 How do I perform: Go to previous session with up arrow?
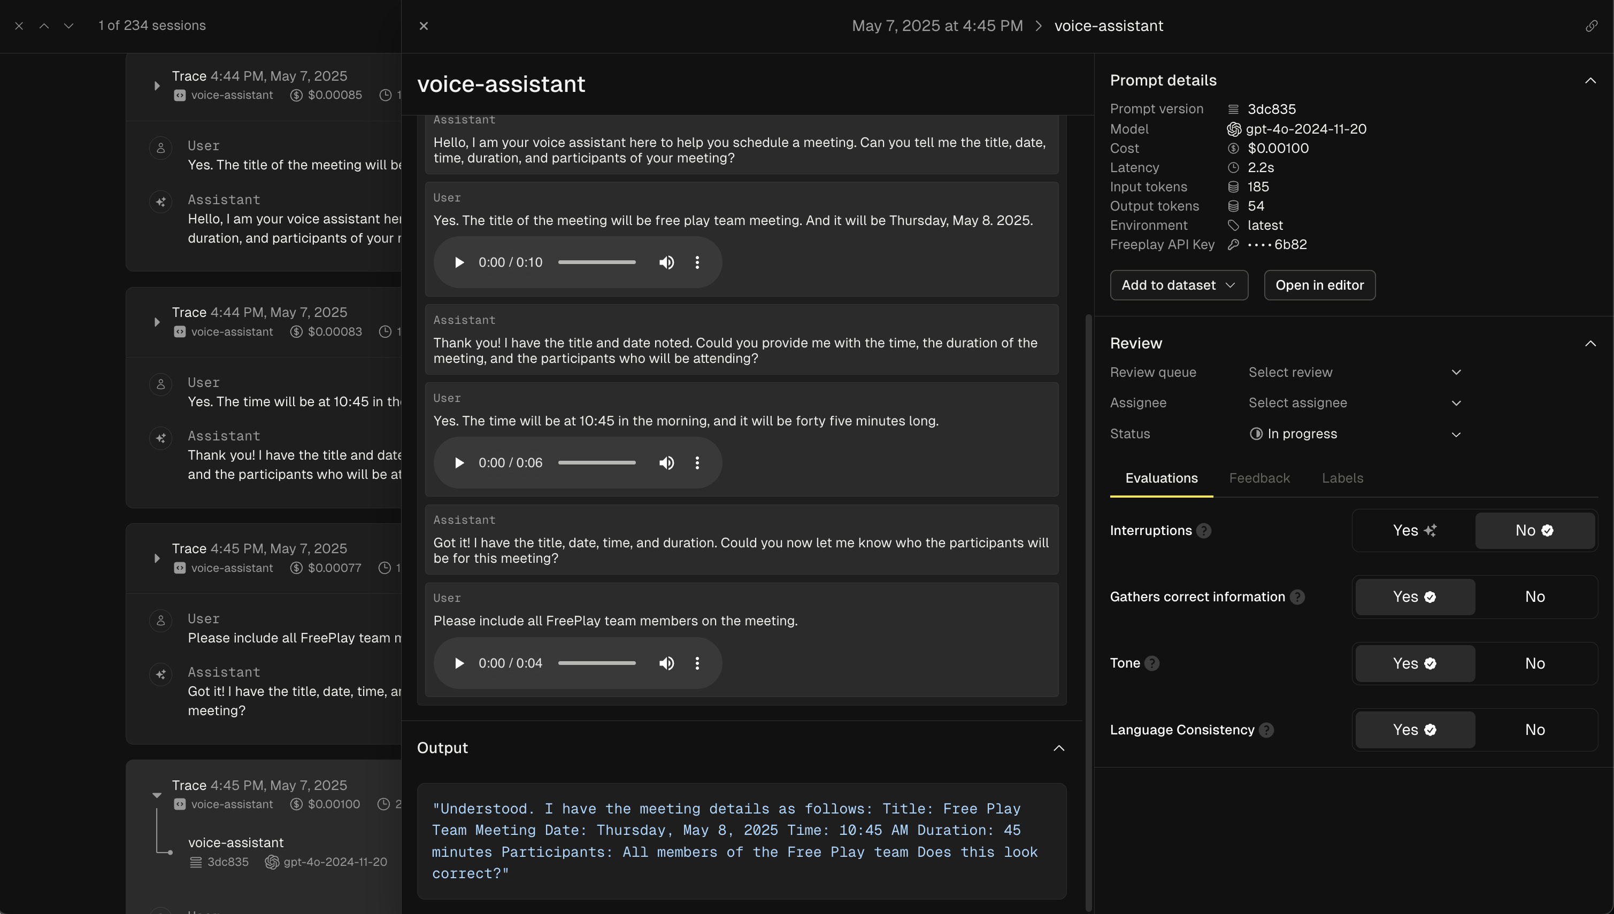[44, 26]
